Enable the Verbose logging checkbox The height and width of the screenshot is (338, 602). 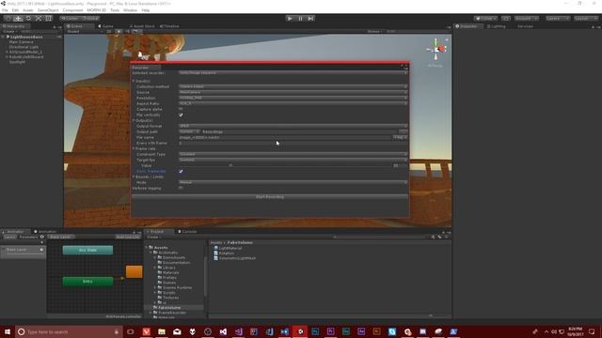(181, 188)
